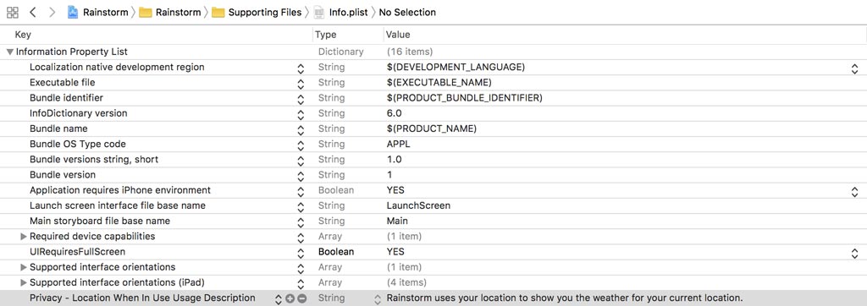Open key stepper for Application requires iPhone environment
867x306 pixels.
(301, 192)
